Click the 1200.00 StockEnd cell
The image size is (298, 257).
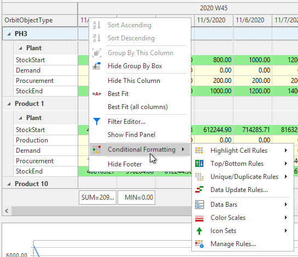pos(253,91)
